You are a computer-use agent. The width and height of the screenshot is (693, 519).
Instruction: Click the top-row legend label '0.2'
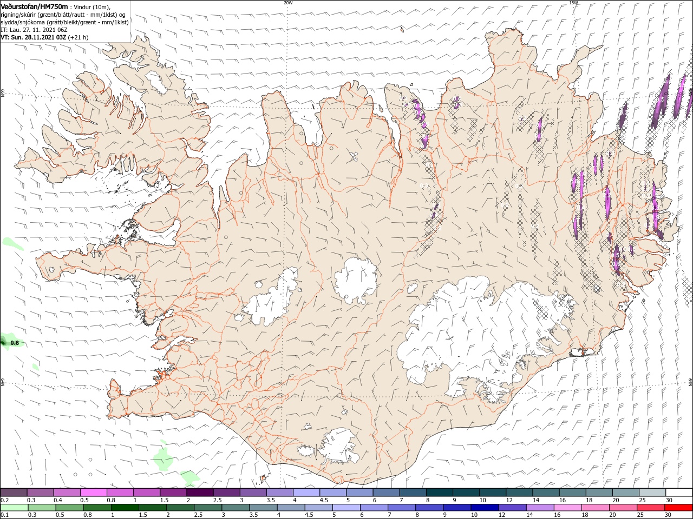[x=4, y=500]
